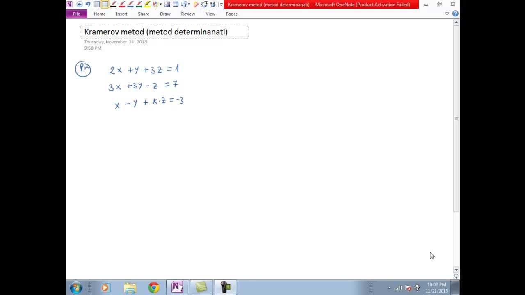Select the red pen

(122, 4)
